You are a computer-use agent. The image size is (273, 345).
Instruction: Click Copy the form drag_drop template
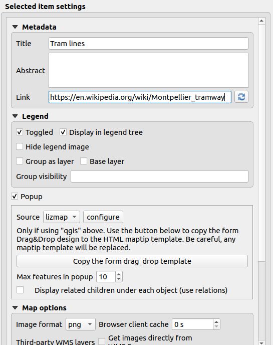(x=132, y=261)
